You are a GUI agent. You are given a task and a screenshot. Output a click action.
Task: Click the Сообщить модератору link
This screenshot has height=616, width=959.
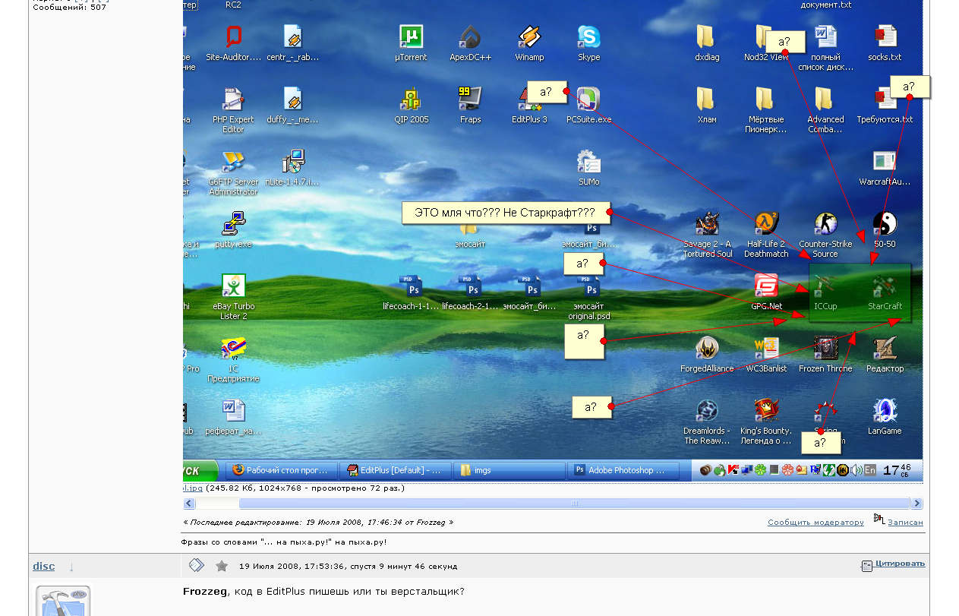pyautogui.click(x=815, y=523)
